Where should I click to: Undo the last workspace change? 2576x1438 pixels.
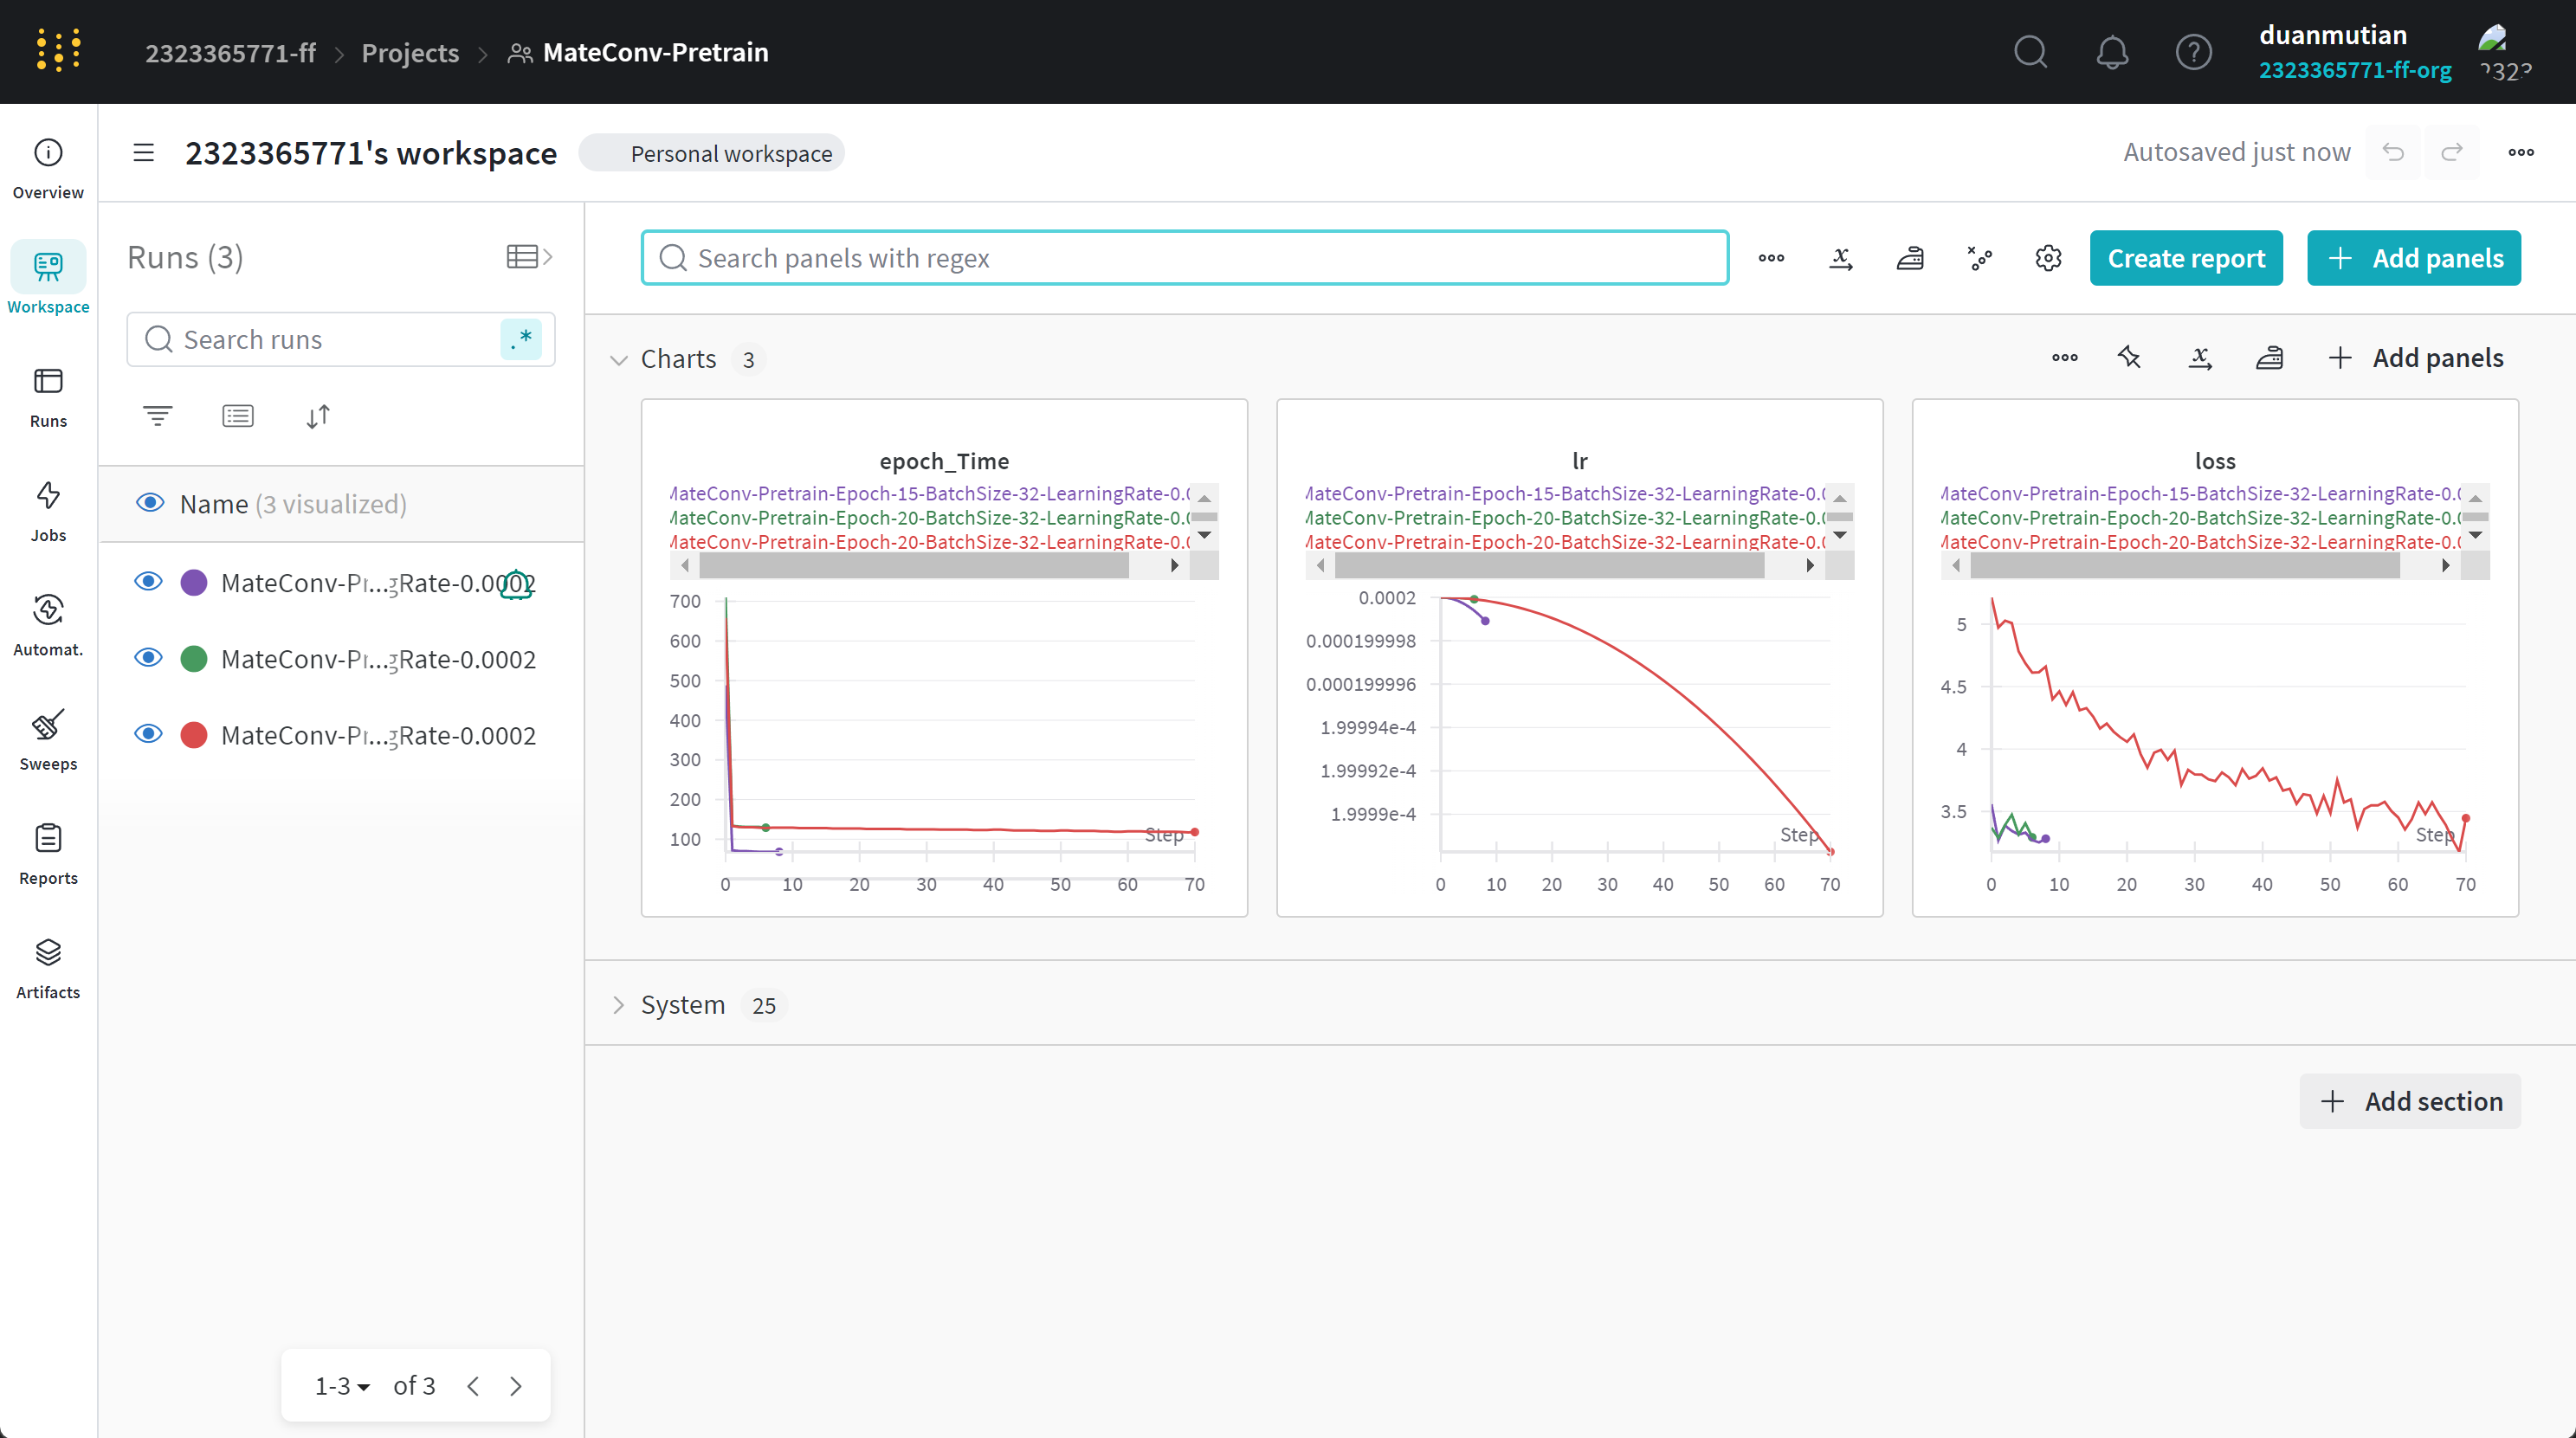coord(2393,152)
